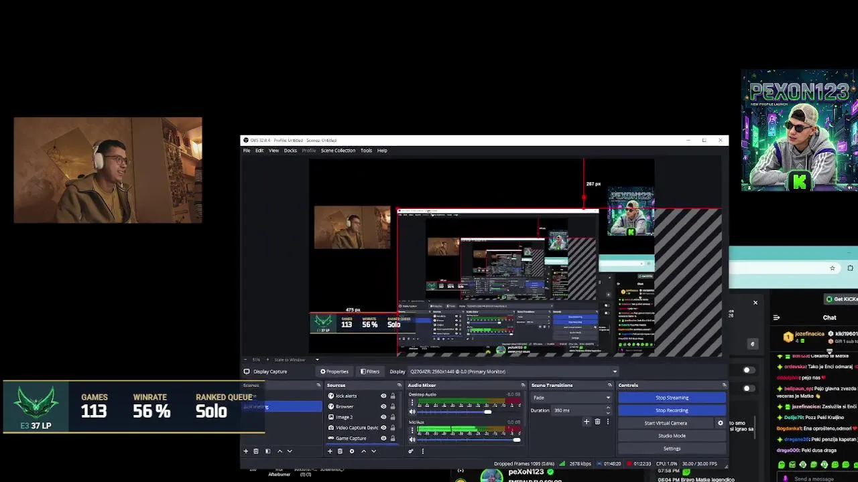Viewport: 858px width, 482px height.
Task: Open the Scene Collection menu
Action: pos(338,151)
